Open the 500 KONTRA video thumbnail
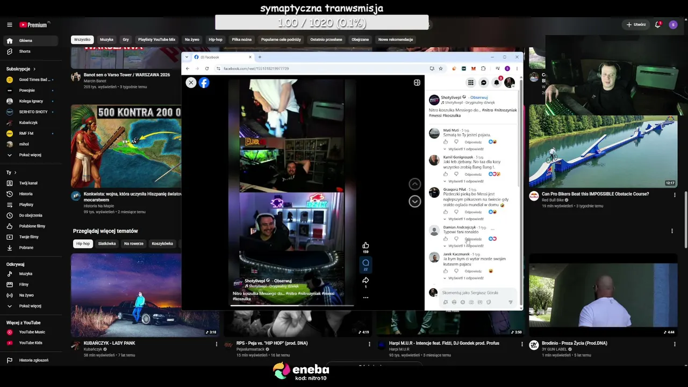The image size is (688, 387). click(126, 146)
